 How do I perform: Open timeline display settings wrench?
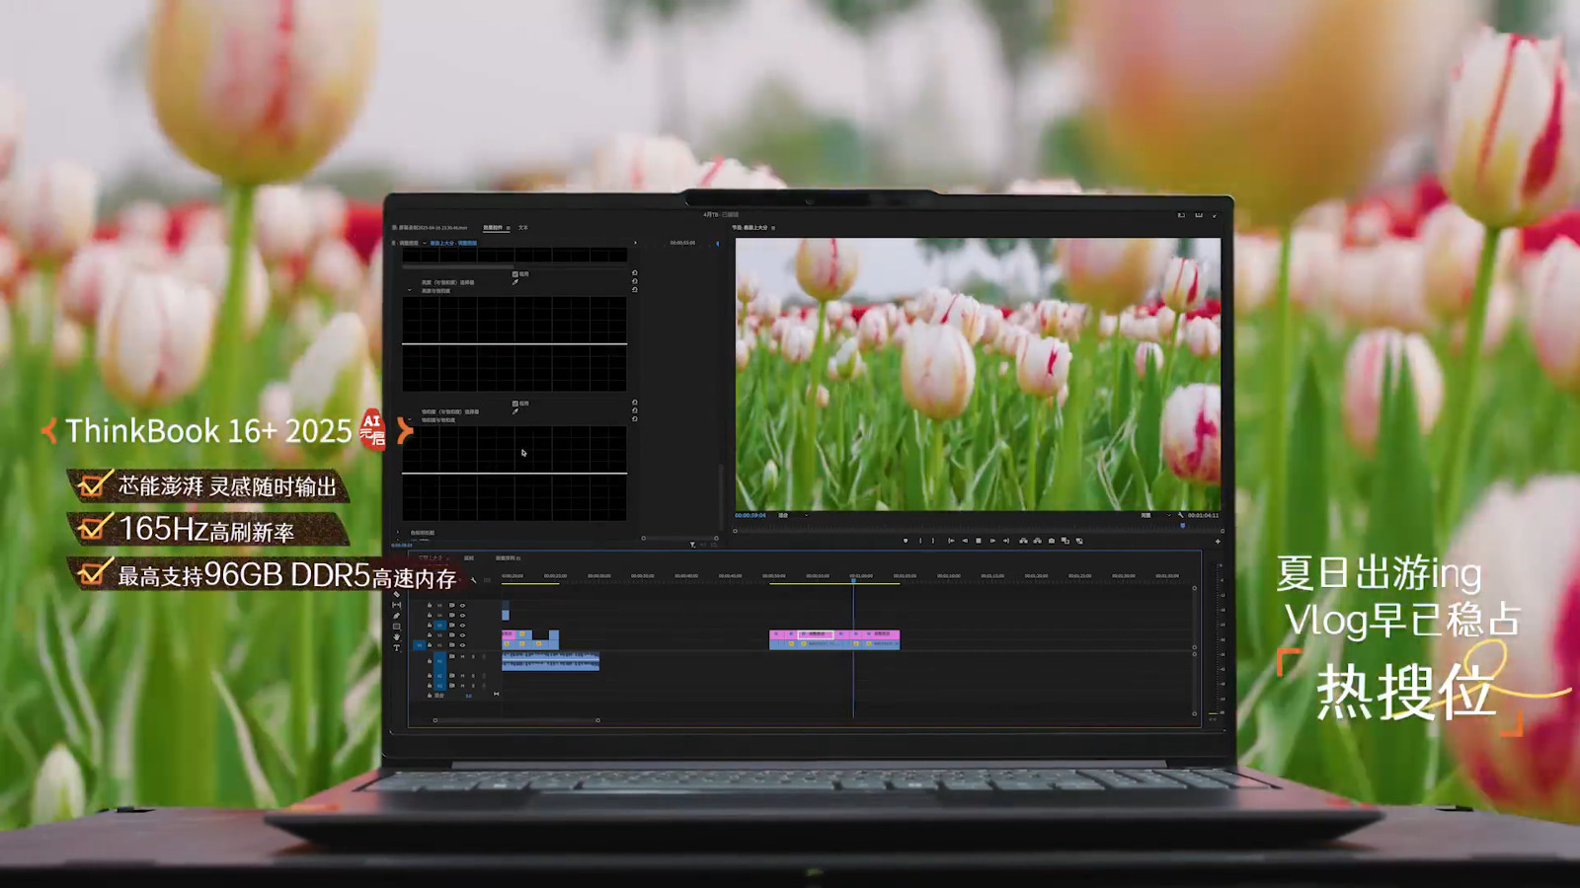click(x=473, y=580)
